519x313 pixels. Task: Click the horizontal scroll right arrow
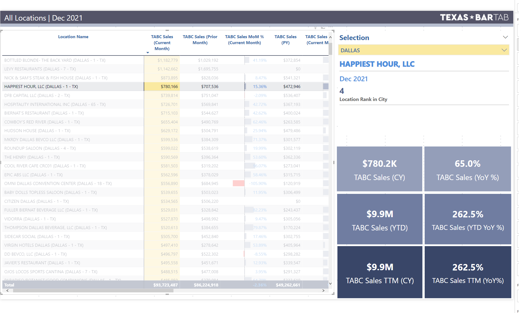coord(323,291)
